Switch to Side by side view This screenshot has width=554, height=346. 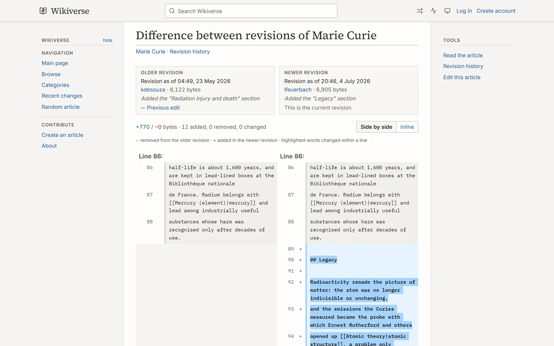(x=376, y=127)
